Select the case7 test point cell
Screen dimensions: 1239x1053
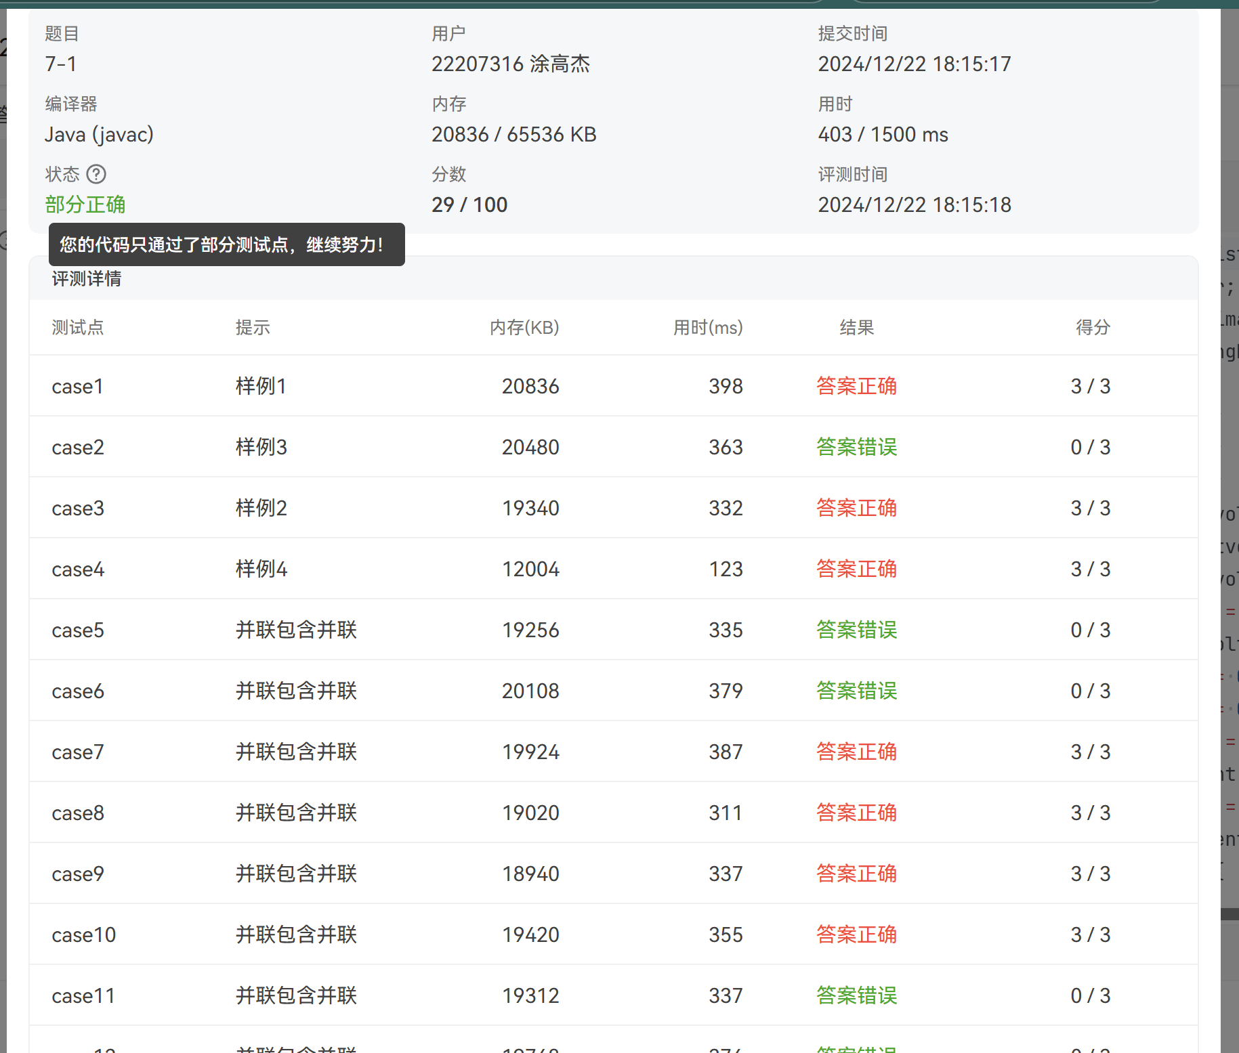click(x=78, y=752)
